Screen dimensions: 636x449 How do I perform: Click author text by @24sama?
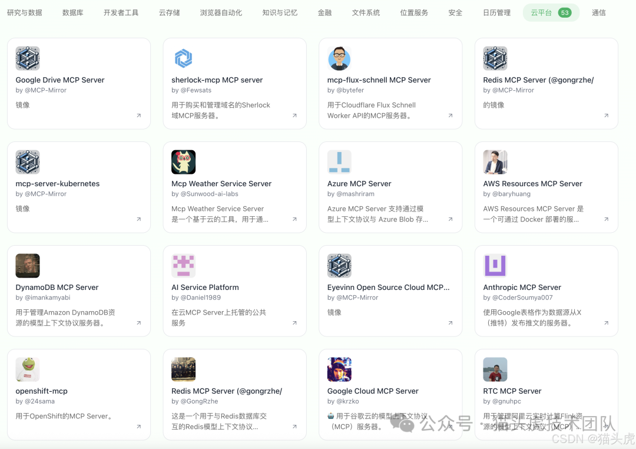tap(35, 401)
